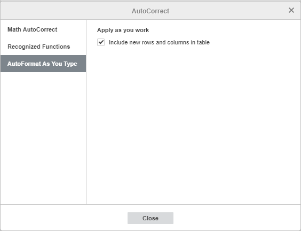This screenshot has width=301, height=231.
Task: Toggle the checkmark box under Apply as you work
Action: [101, 42]
